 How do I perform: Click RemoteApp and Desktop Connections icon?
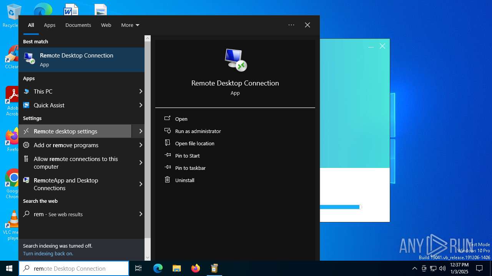pos(26,180)
